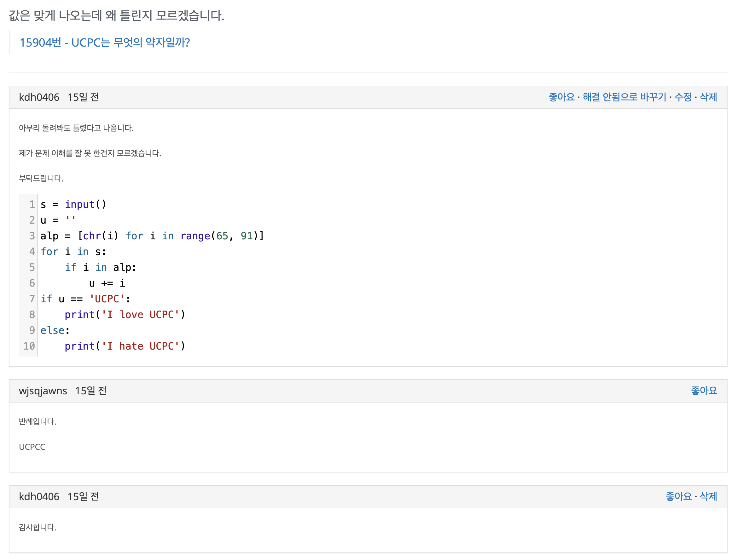
Task: Click the code line if u == 'UCPC':
Action: tap(85, 299)
